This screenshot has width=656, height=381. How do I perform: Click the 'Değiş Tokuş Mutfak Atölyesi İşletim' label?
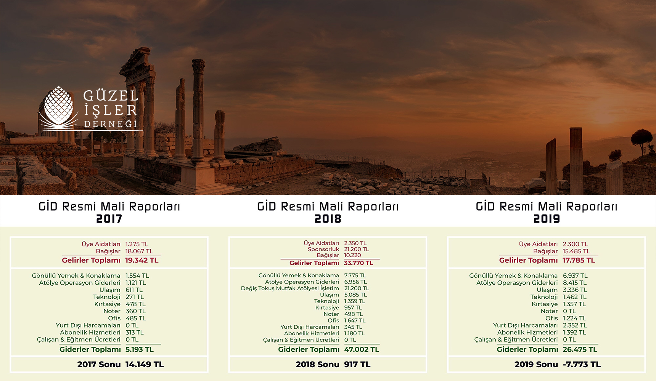pyautogui.click(x=290, y=288)
